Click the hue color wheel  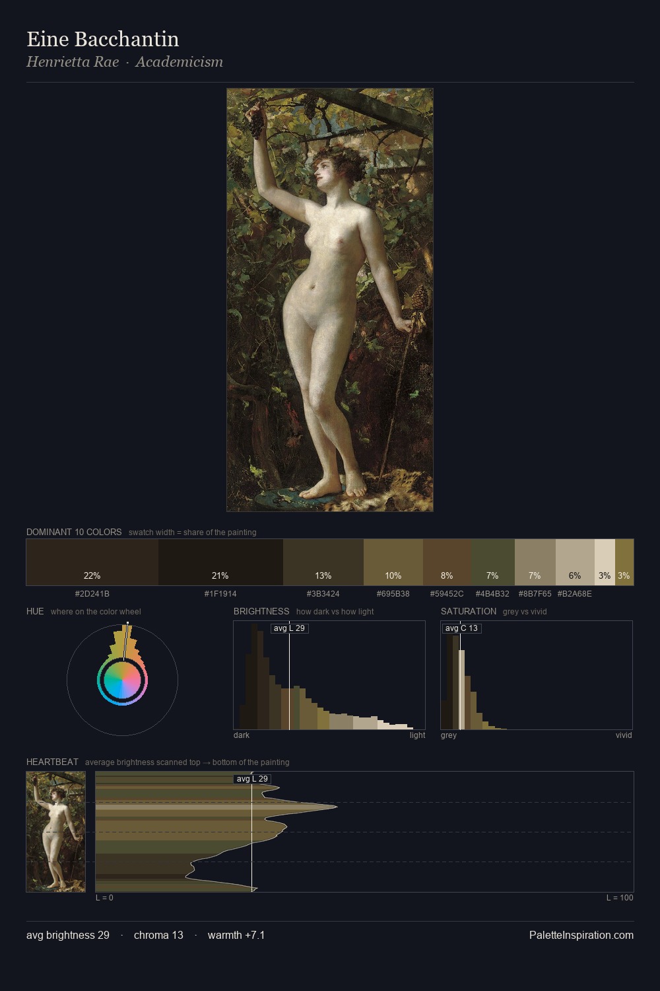pyautogui.click(x=122, y=680)
